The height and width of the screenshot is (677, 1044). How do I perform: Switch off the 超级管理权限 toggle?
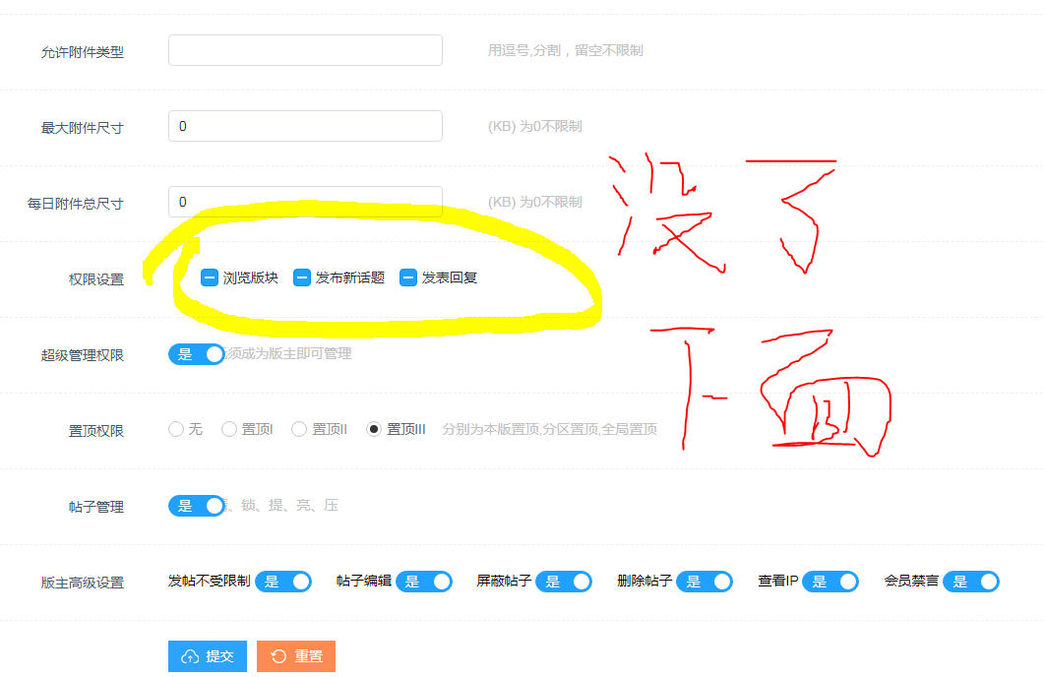(197, 354)
